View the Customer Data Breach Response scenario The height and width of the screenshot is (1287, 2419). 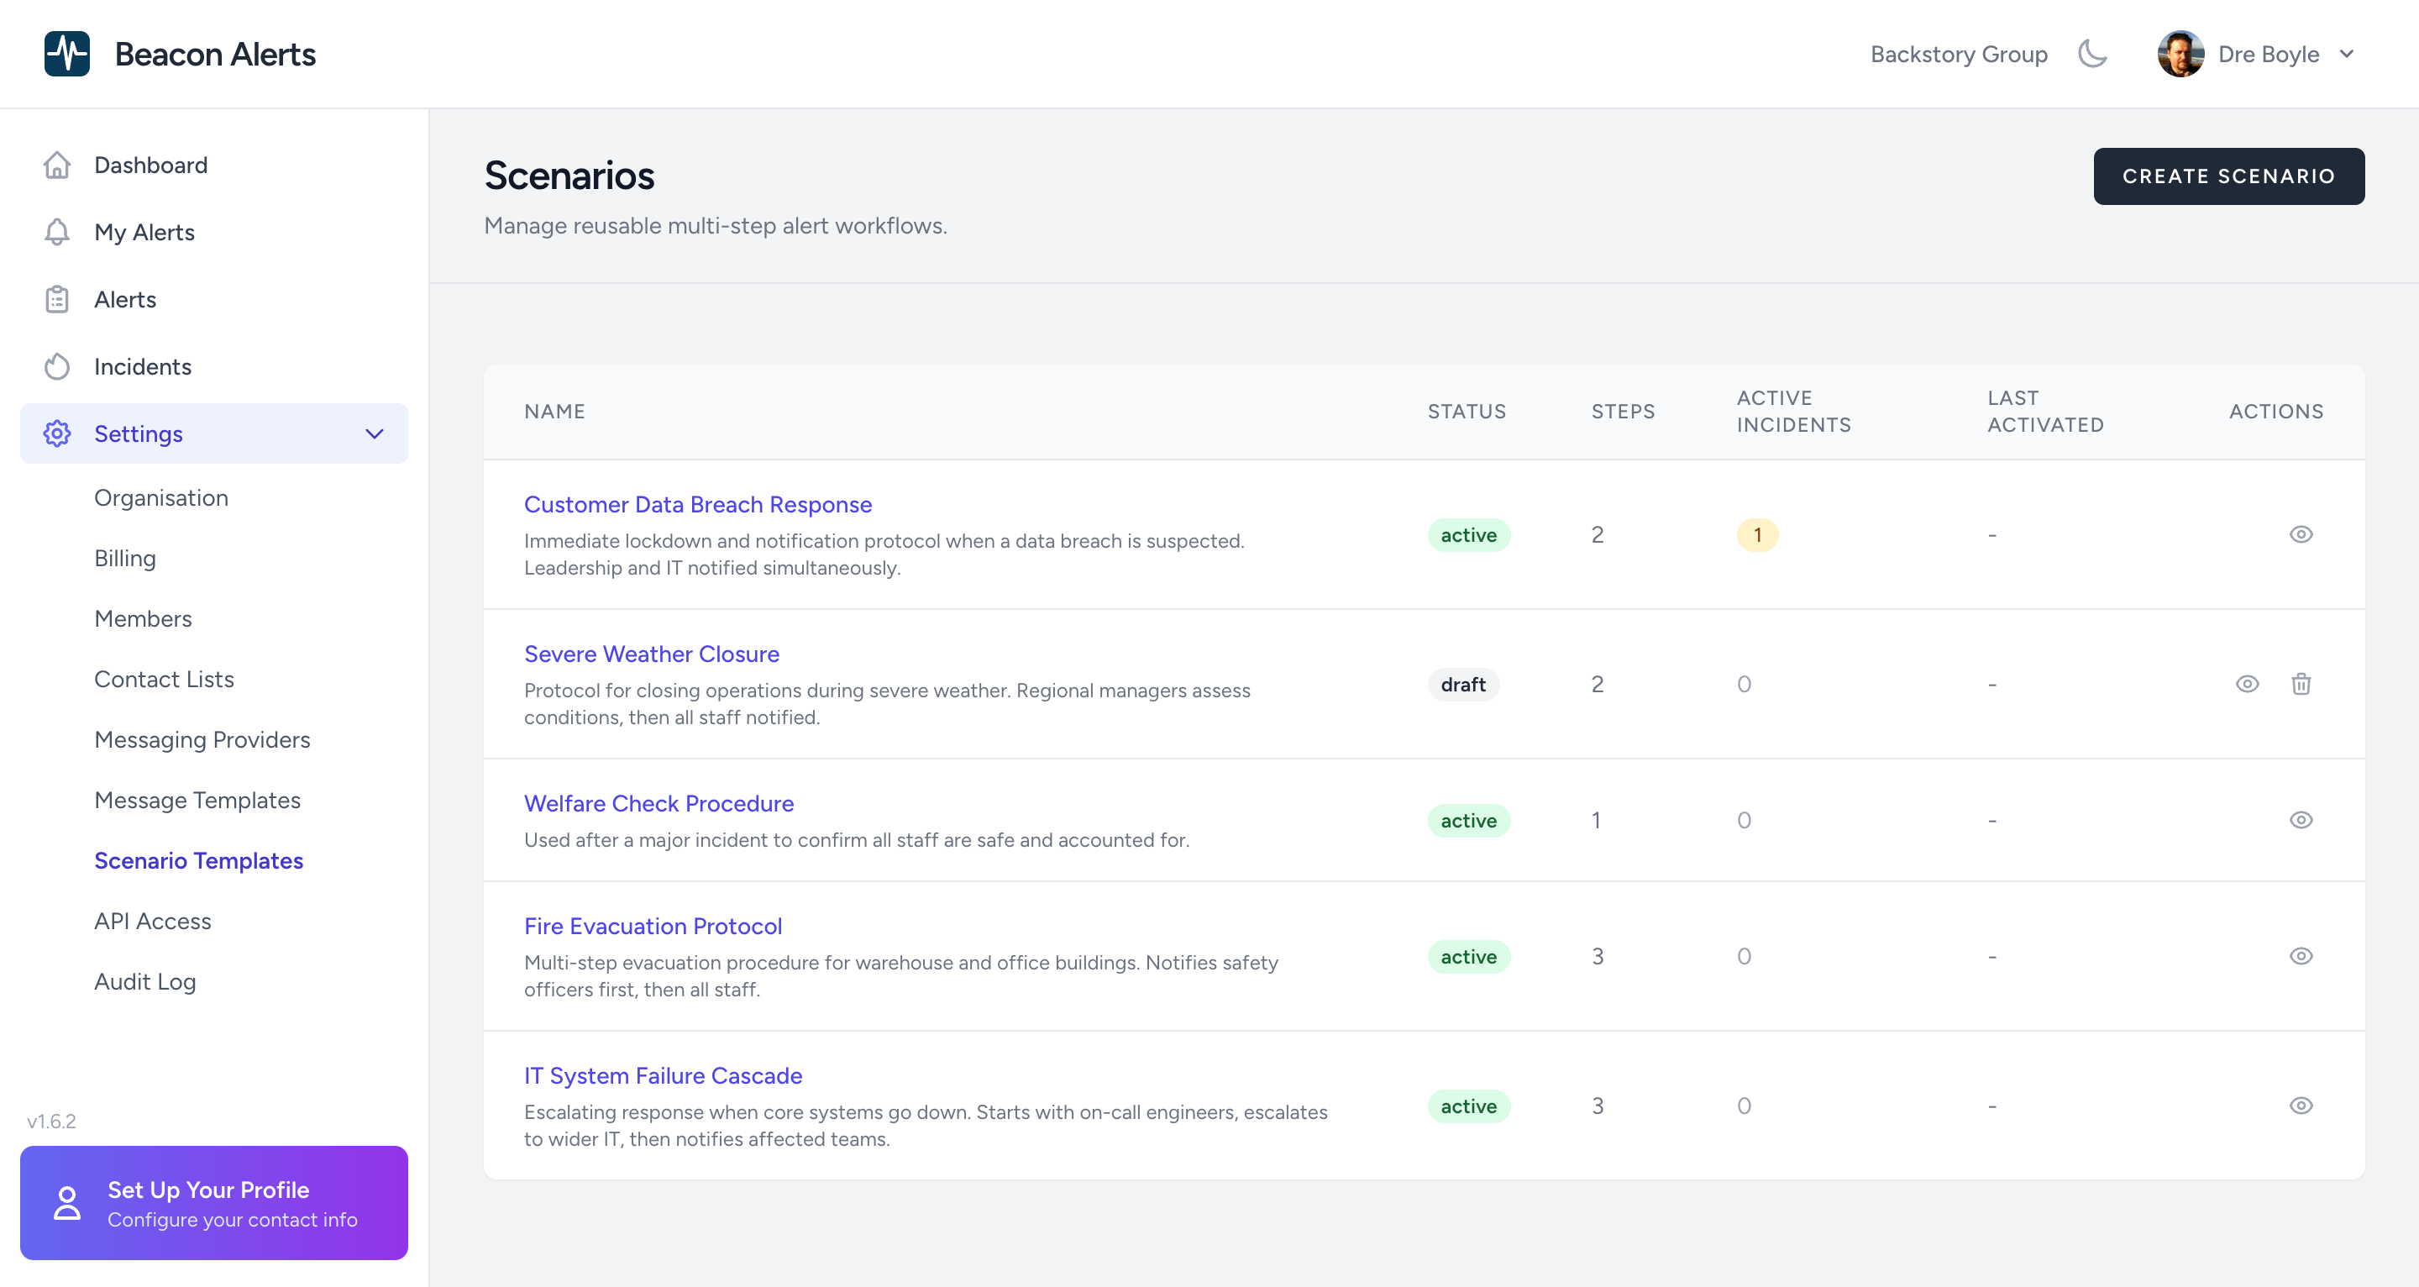(x=2301, y=534)
